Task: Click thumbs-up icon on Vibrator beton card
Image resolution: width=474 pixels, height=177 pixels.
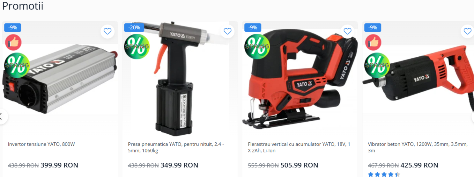Action: [x=373, y=42]
